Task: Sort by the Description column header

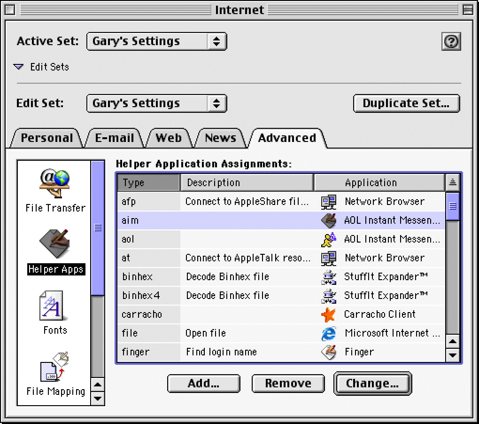Action: (247, 182)
